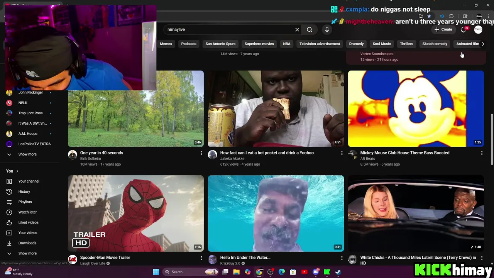
Task: Select the Superhero movies chip
Action: coord(259,44)
